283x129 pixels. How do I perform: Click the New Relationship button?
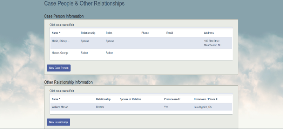59,122
